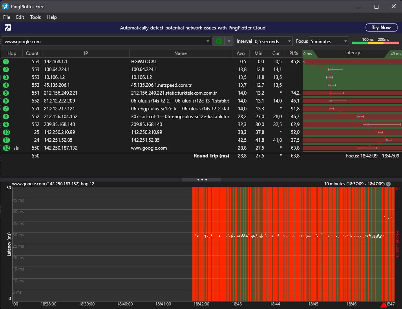Select IP 100.64.224.1 in the IP column
Screen dimensions: 402x309
57,69
